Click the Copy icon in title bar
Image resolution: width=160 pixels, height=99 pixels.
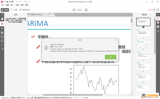[27, 2]
